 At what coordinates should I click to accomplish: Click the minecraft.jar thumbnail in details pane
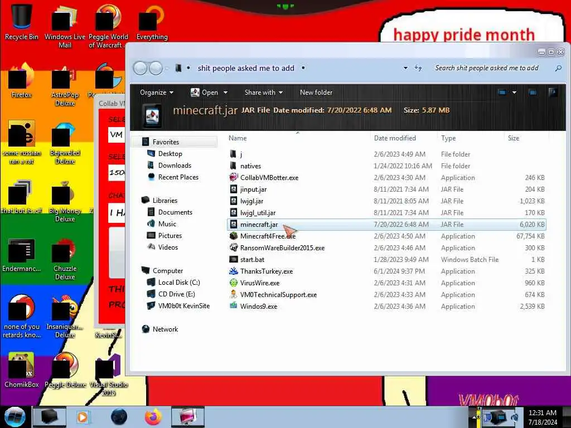pyautogui.click(x=153, y=115)
